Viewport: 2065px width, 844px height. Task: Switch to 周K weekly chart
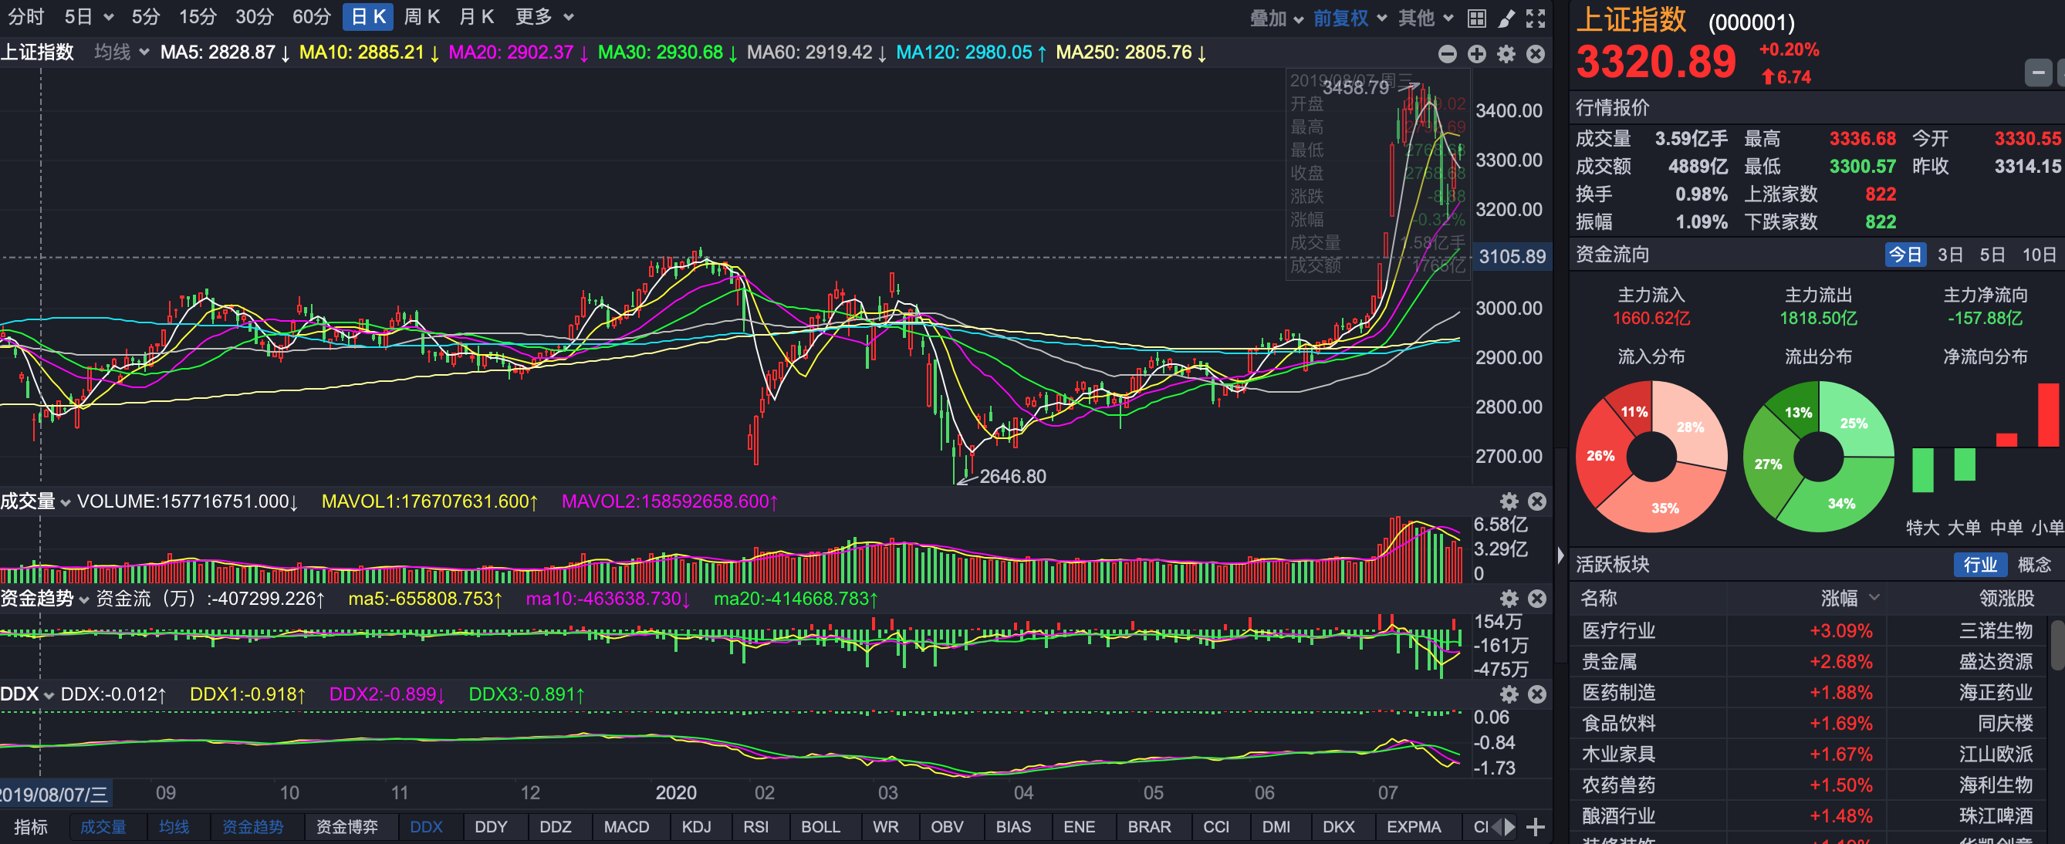pos(421,17)
